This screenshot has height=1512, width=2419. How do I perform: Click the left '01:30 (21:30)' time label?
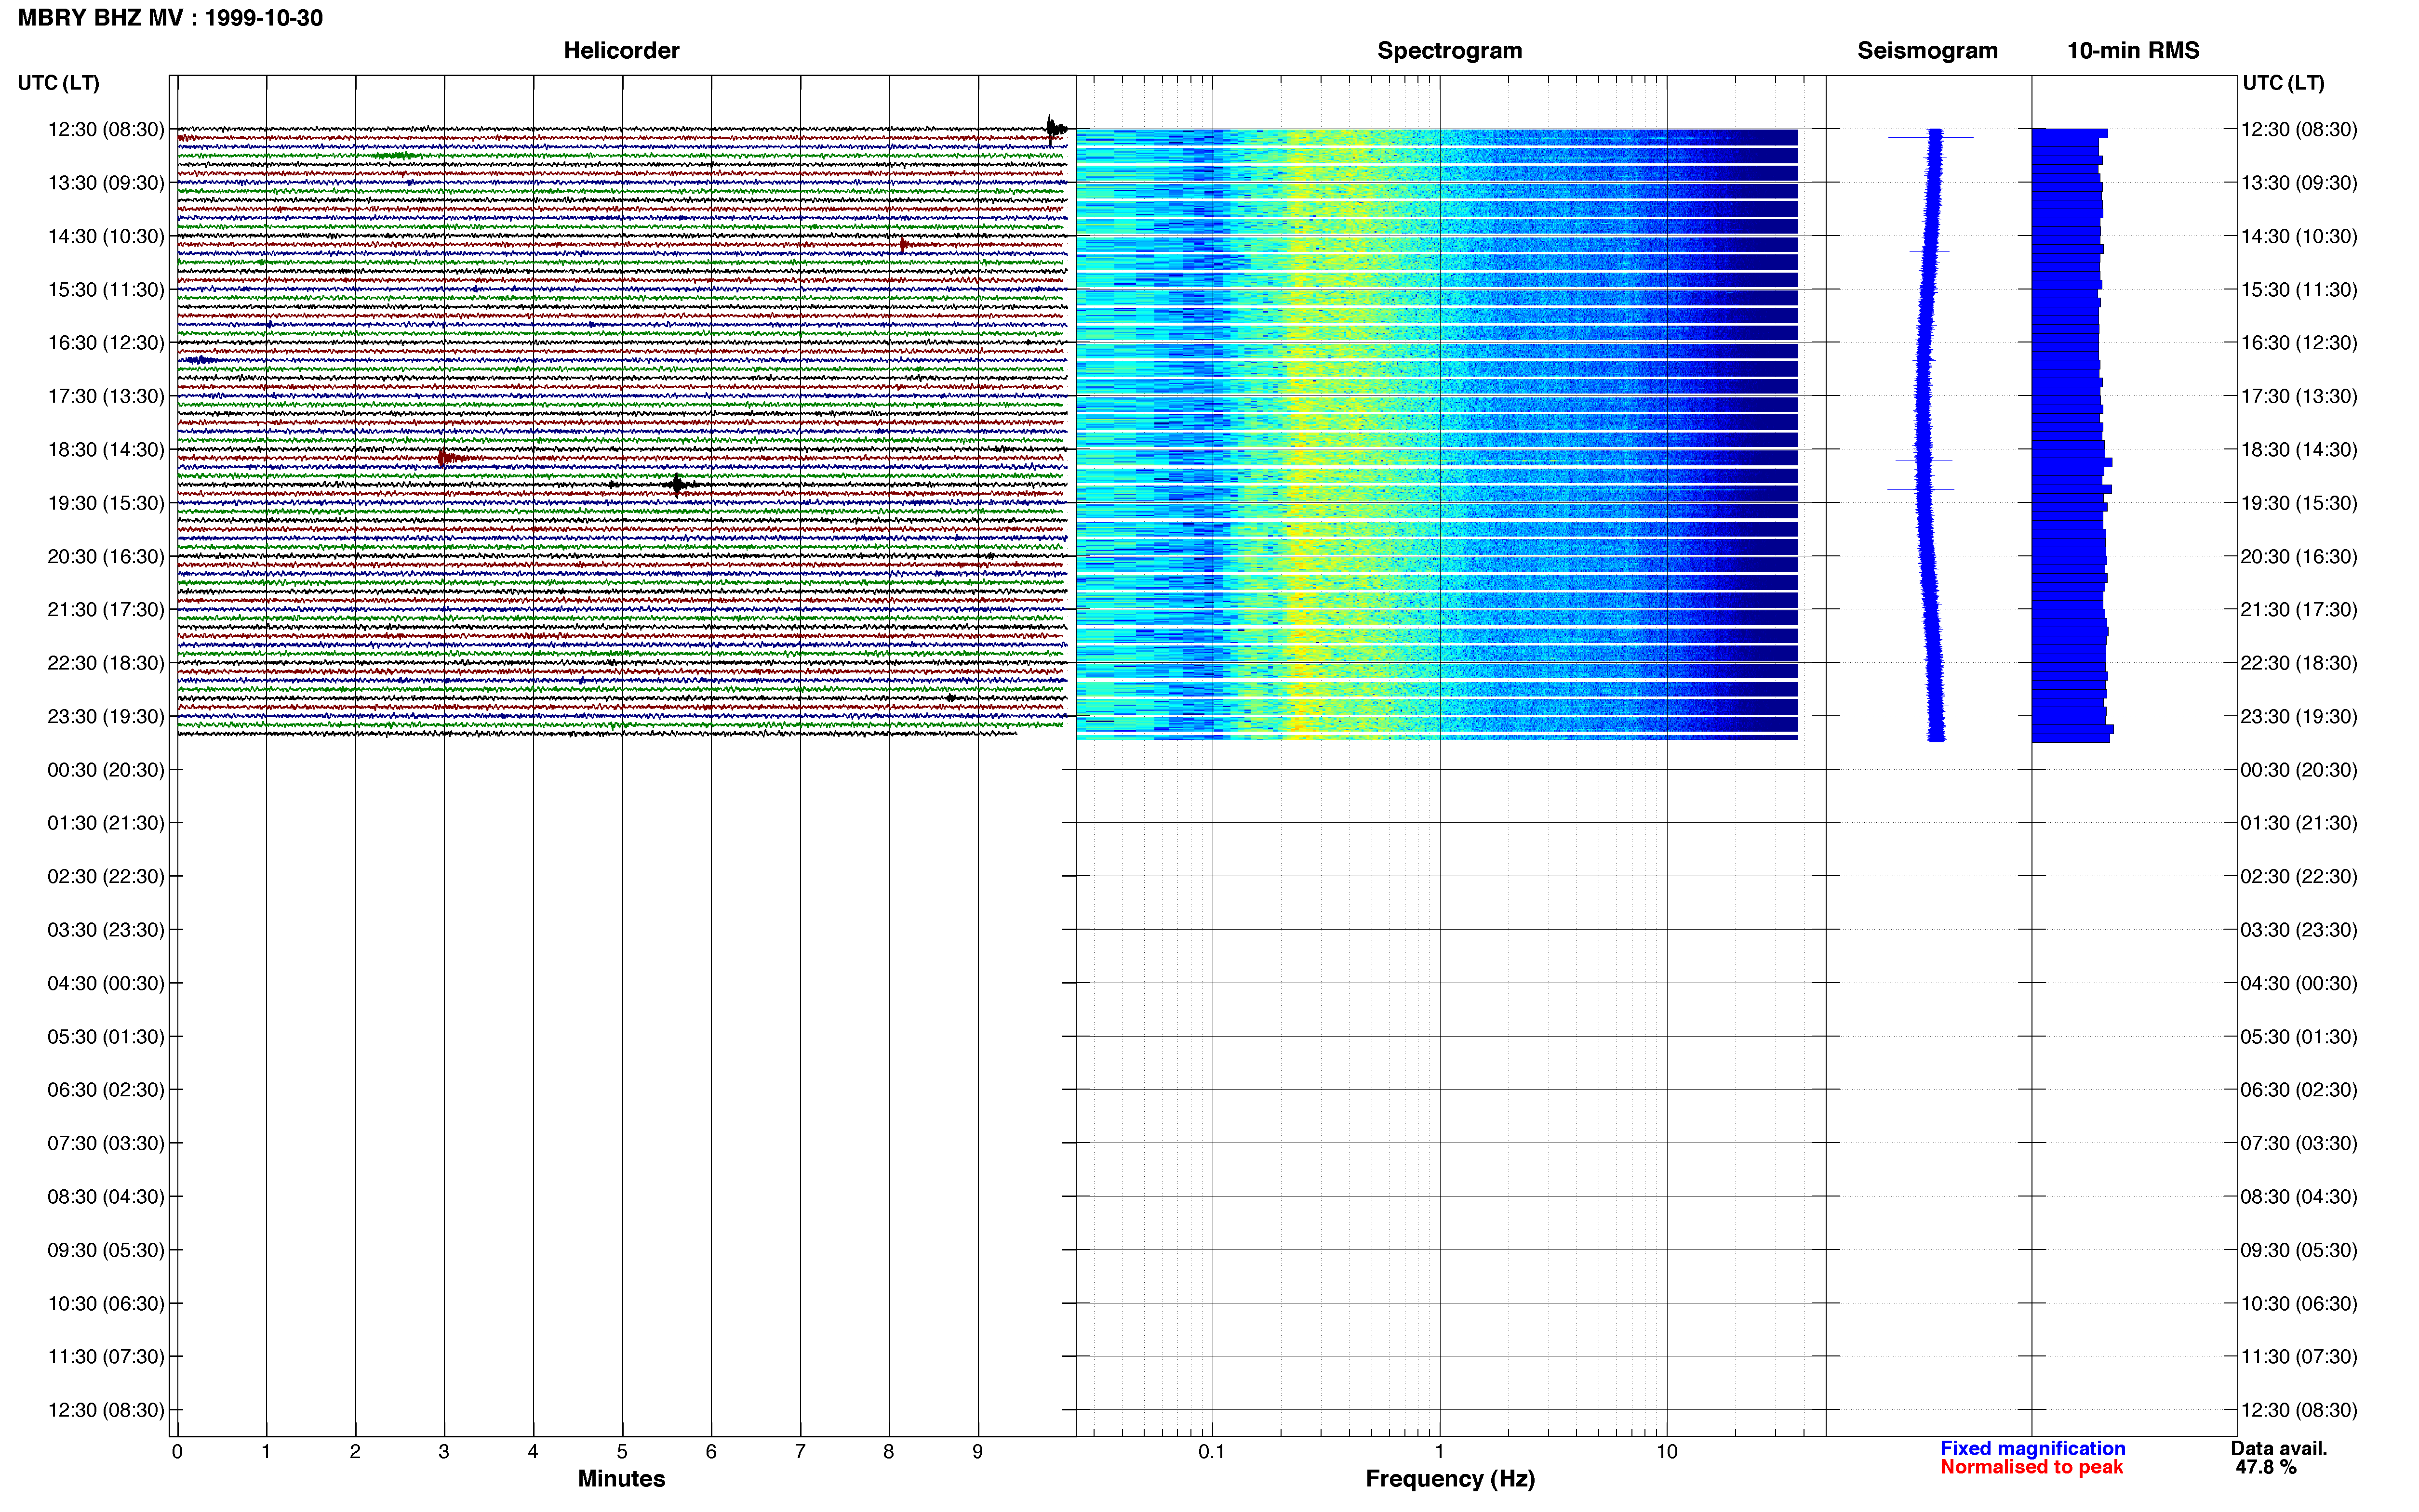pos(106,822)
